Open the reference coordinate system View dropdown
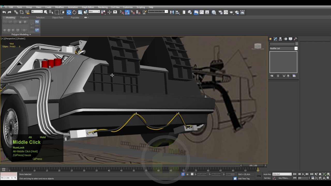Image resolution: width=331 pixels, height=186 pixels. click(94, 12)
